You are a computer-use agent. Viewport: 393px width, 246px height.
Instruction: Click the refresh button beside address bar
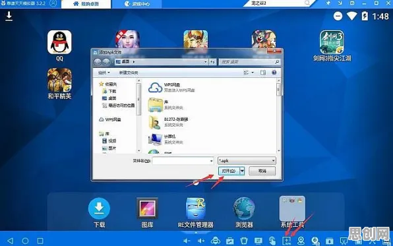212,62
